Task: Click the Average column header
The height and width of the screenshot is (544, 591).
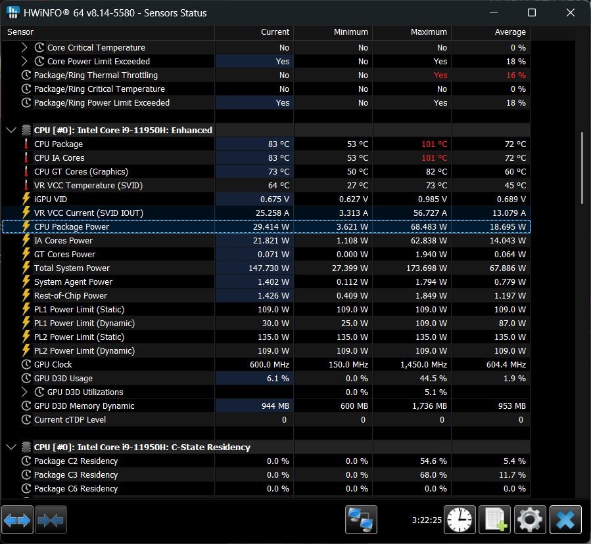Action: 490,32
